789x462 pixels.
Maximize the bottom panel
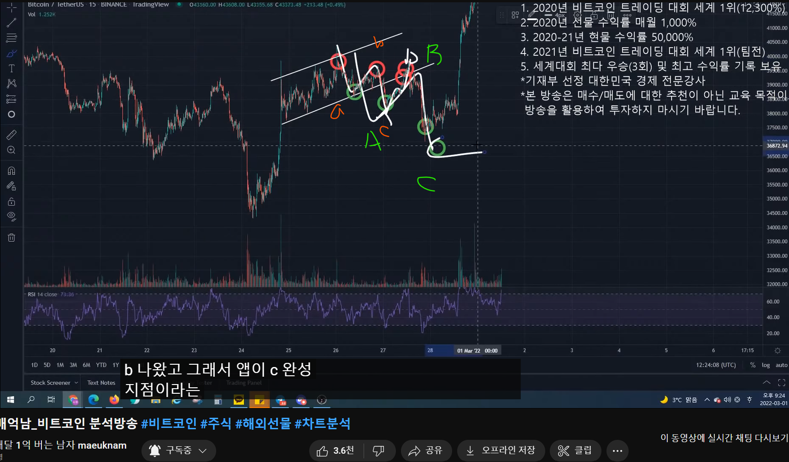click(782, 383)
